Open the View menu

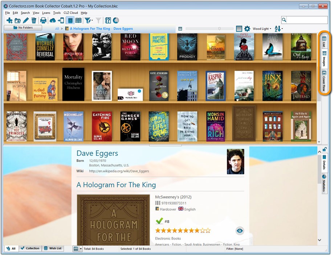pos(36,13)
